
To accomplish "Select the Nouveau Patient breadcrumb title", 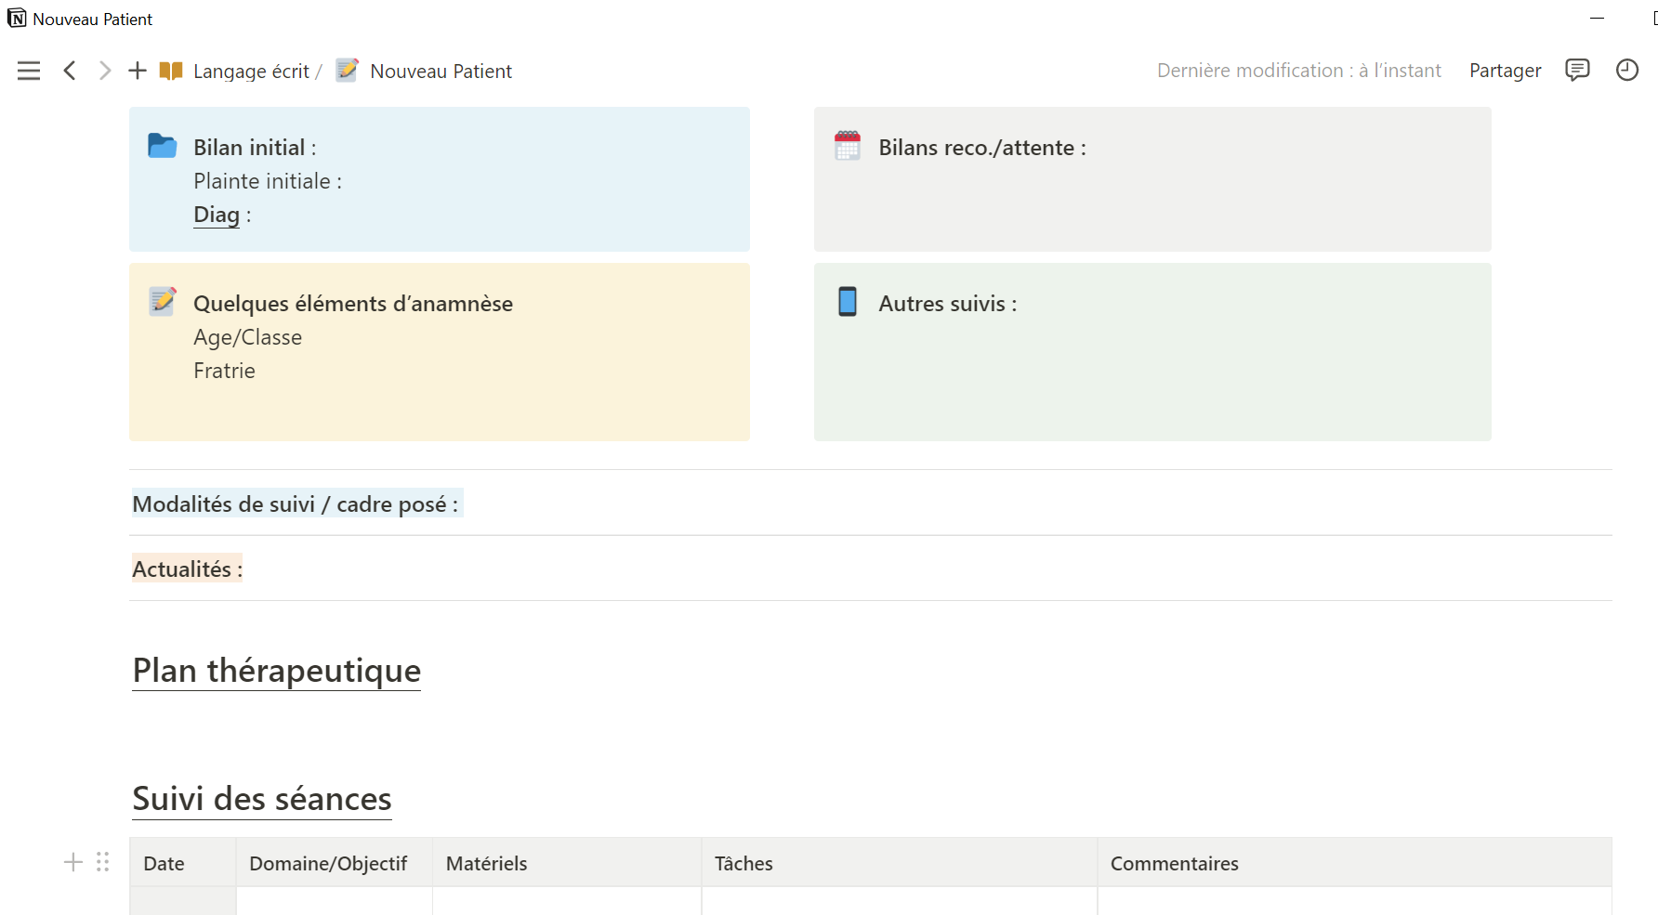I will pyautogui.click(x=441, y=72).
